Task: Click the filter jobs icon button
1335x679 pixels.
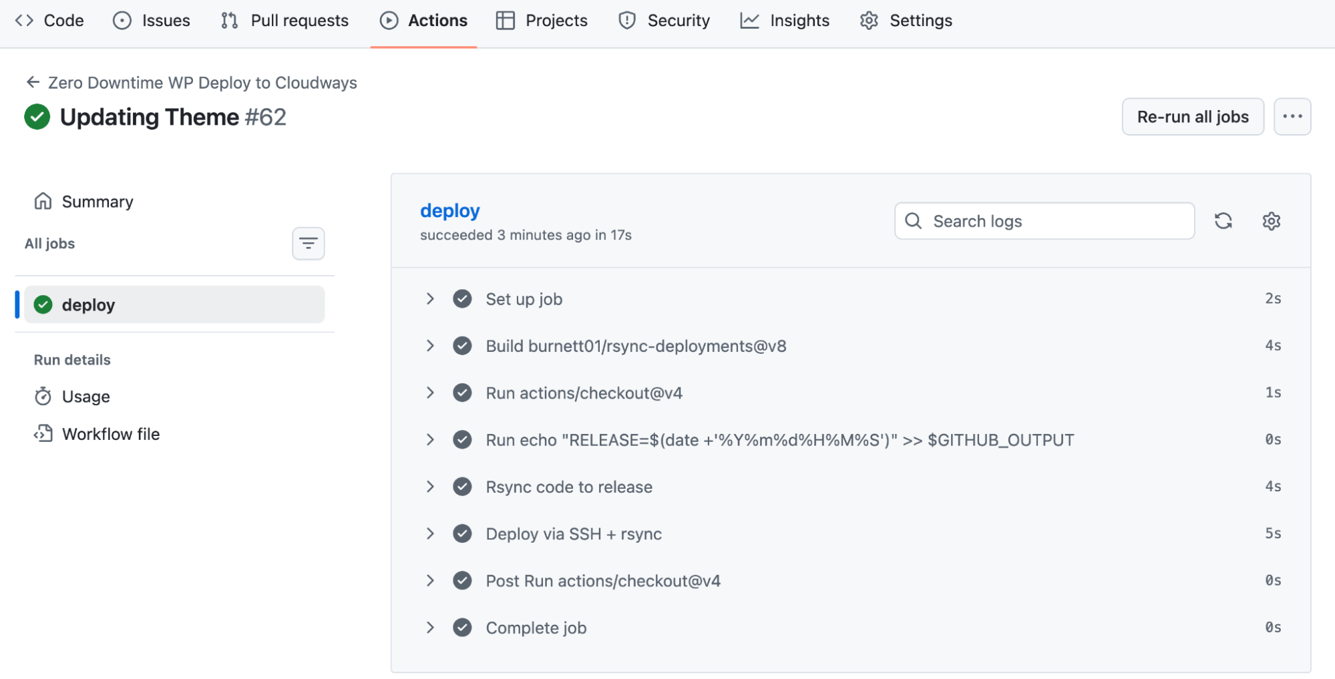Action: [309, 244]
